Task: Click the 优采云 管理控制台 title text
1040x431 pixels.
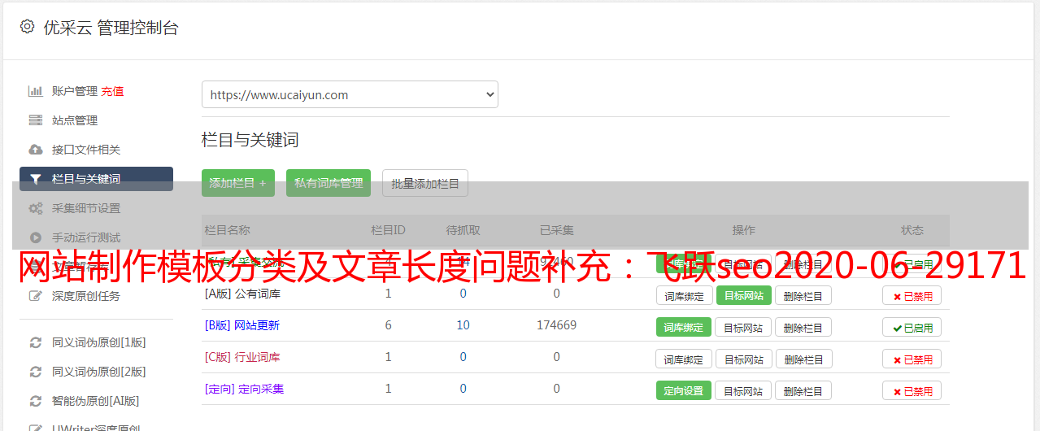Action: (x=111, y=28)
